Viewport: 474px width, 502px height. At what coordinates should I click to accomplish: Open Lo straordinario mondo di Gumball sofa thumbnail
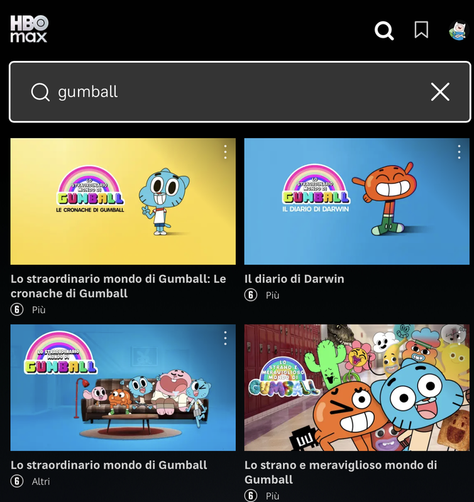point(123,388)
